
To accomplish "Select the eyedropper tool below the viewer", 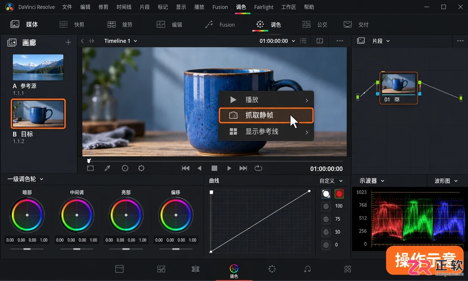I will tap(107, 168).
